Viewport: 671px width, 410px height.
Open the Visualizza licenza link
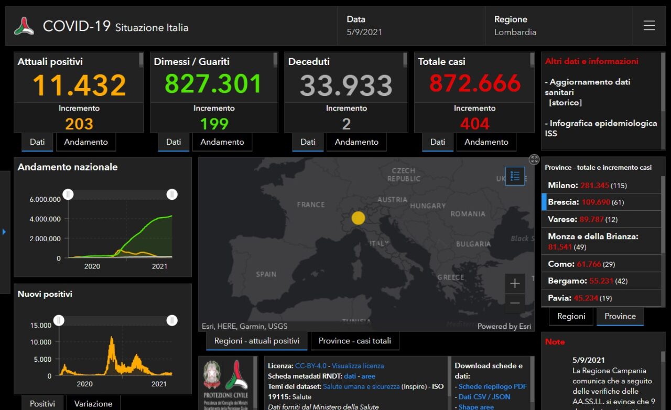click(x=358, y=366)
